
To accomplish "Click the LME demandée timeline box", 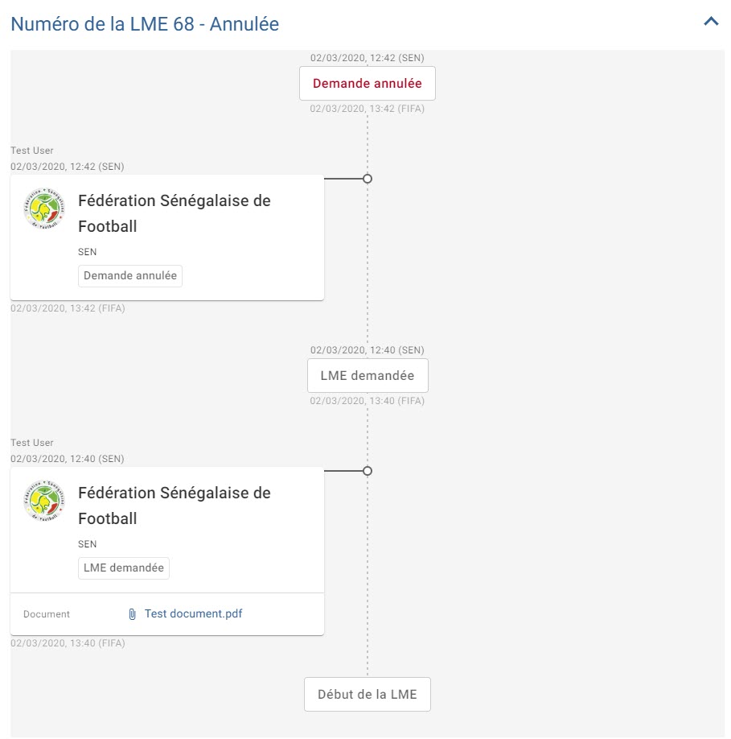I will (368, 376).
